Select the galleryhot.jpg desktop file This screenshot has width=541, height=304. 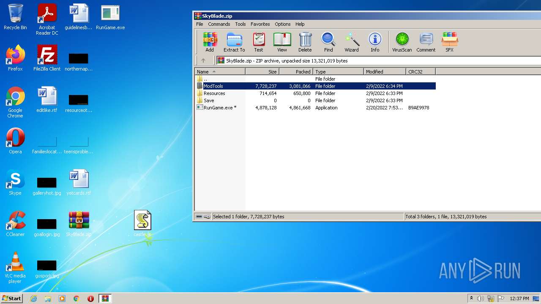(47, 186)
